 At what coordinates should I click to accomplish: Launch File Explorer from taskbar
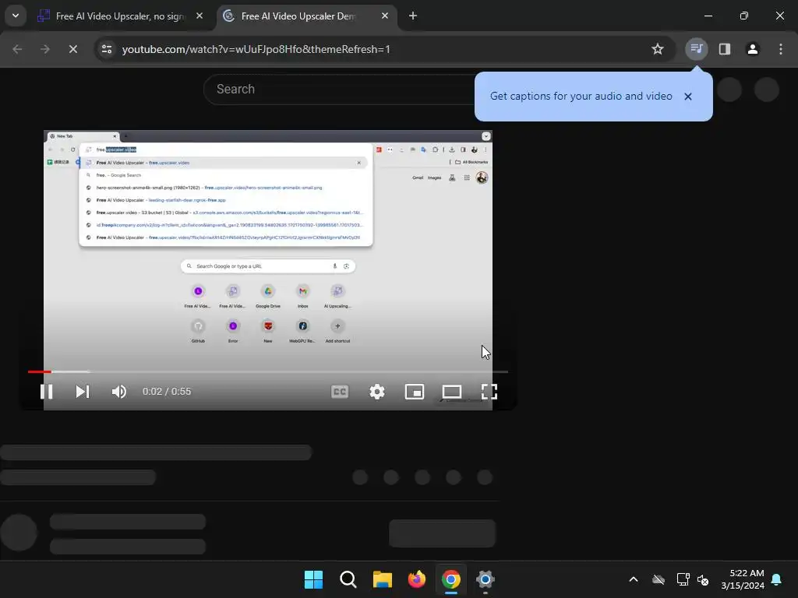tap(382, 579)
